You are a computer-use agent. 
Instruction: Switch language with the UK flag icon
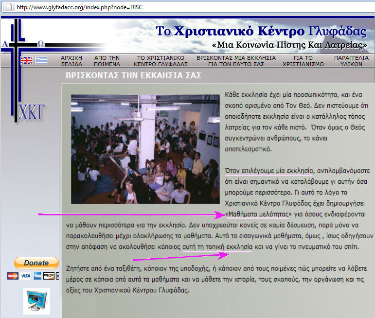pyautogui.click(x=26, y=60)
